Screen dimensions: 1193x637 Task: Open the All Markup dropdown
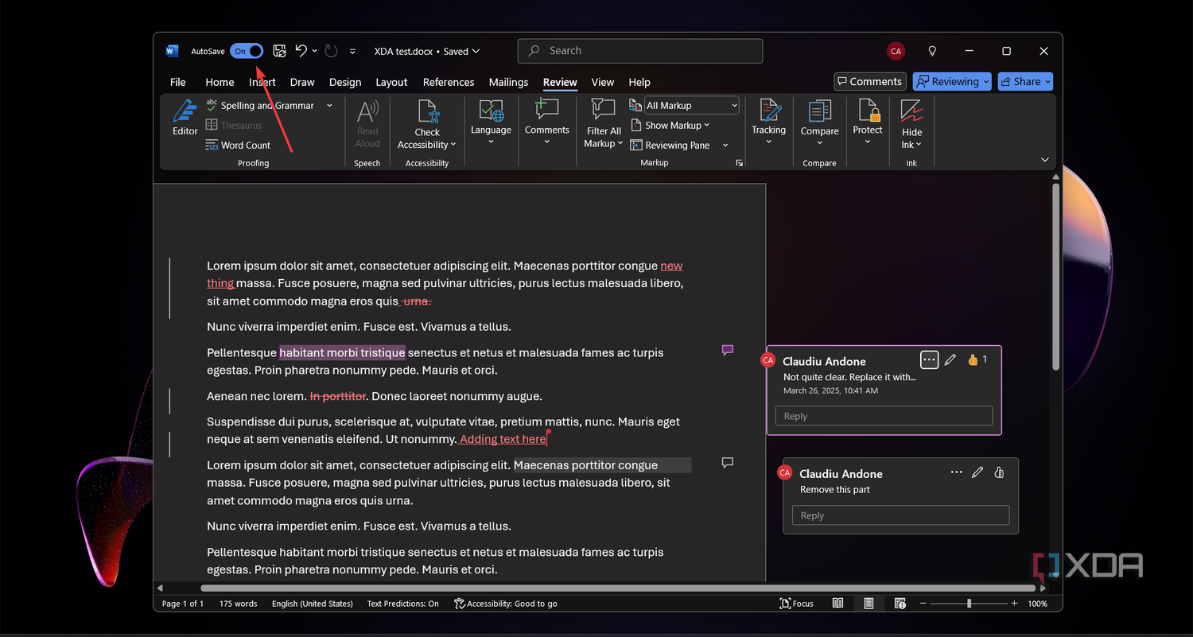tap(691, 105)
